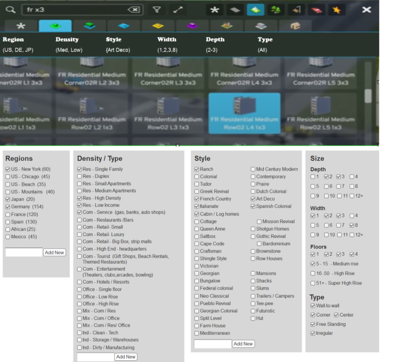Select FR Residential Medium Row02 L2 1x3 thumbnail
Viewport: 398px width, 362px height.
click(x=92, y=113)
